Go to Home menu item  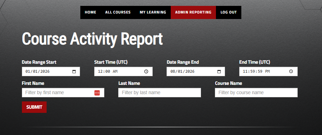(90, 12)
